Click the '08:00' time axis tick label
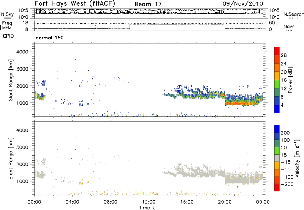 [111, 202]
